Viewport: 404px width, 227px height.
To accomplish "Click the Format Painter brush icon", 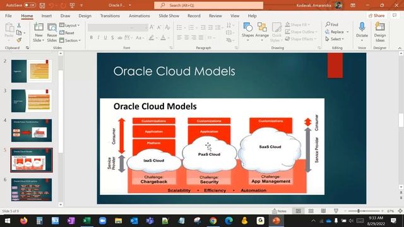I will coord(19,40).
